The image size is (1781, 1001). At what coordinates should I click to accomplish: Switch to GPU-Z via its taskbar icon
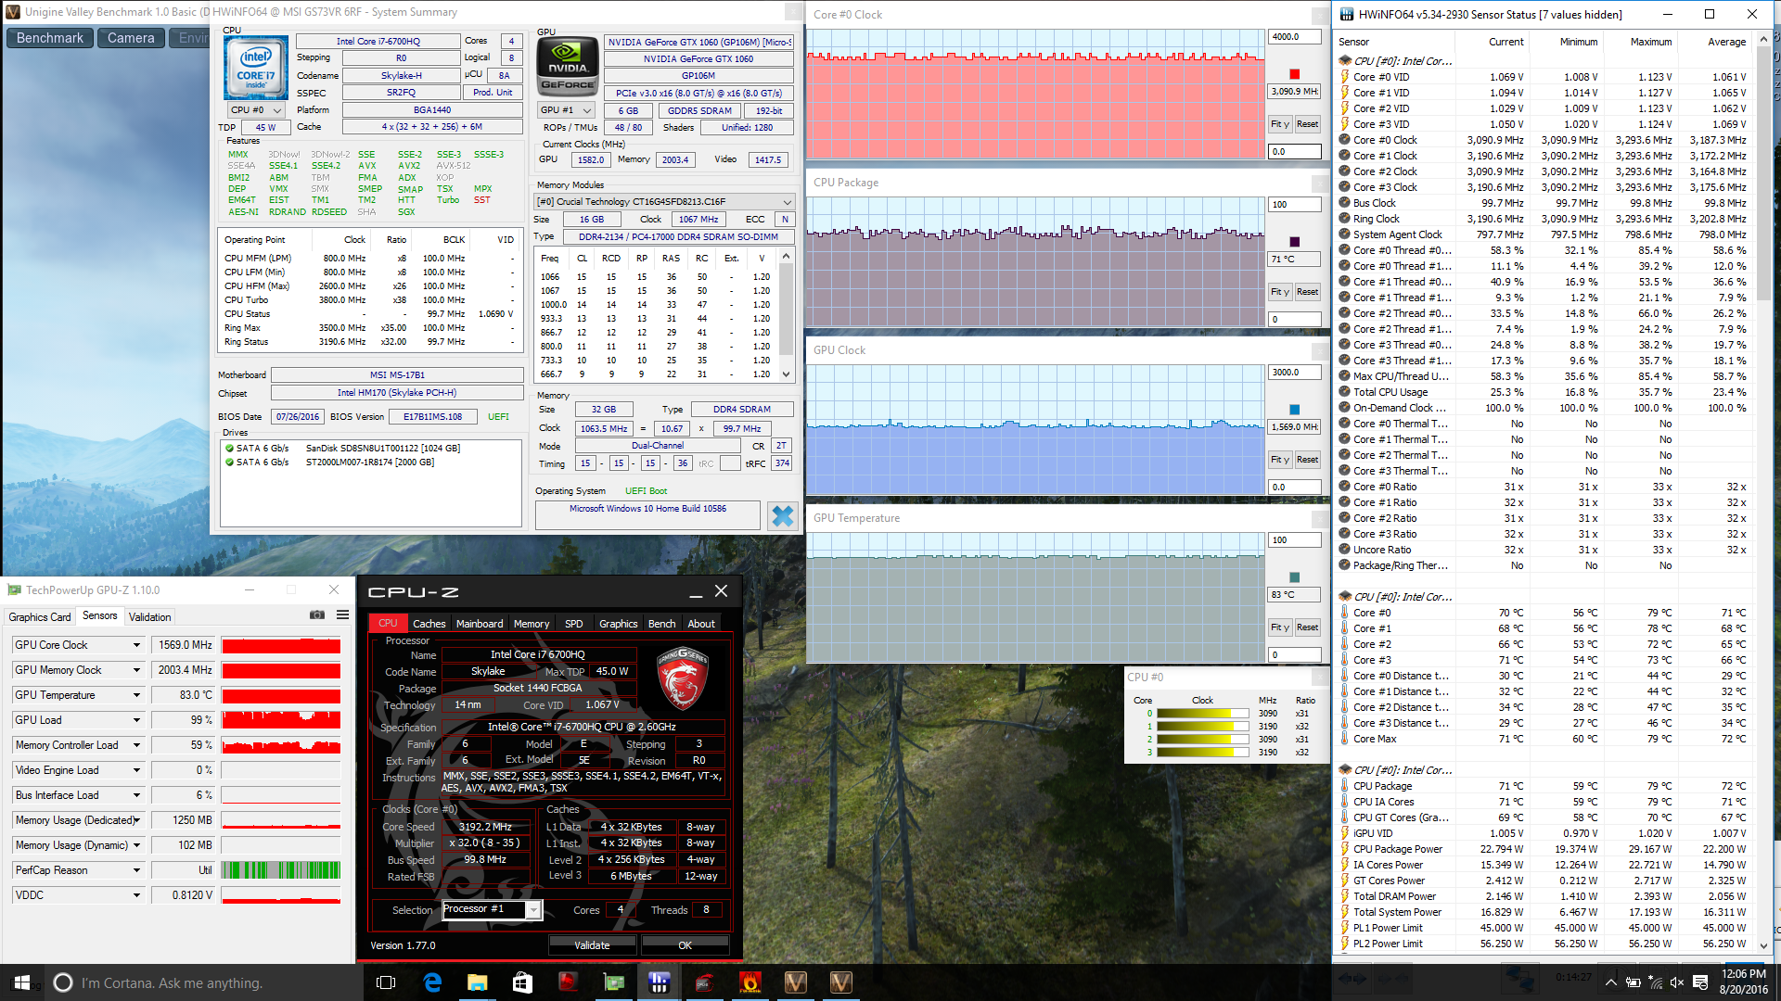tap(614, 982)
